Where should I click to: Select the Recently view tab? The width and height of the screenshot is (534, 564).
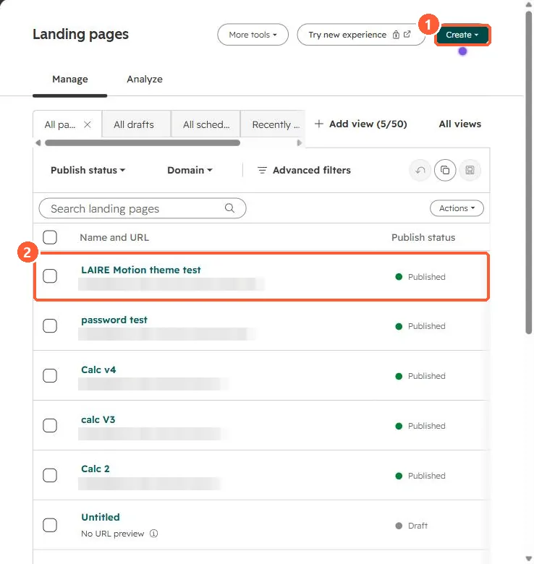click(272, 124)
